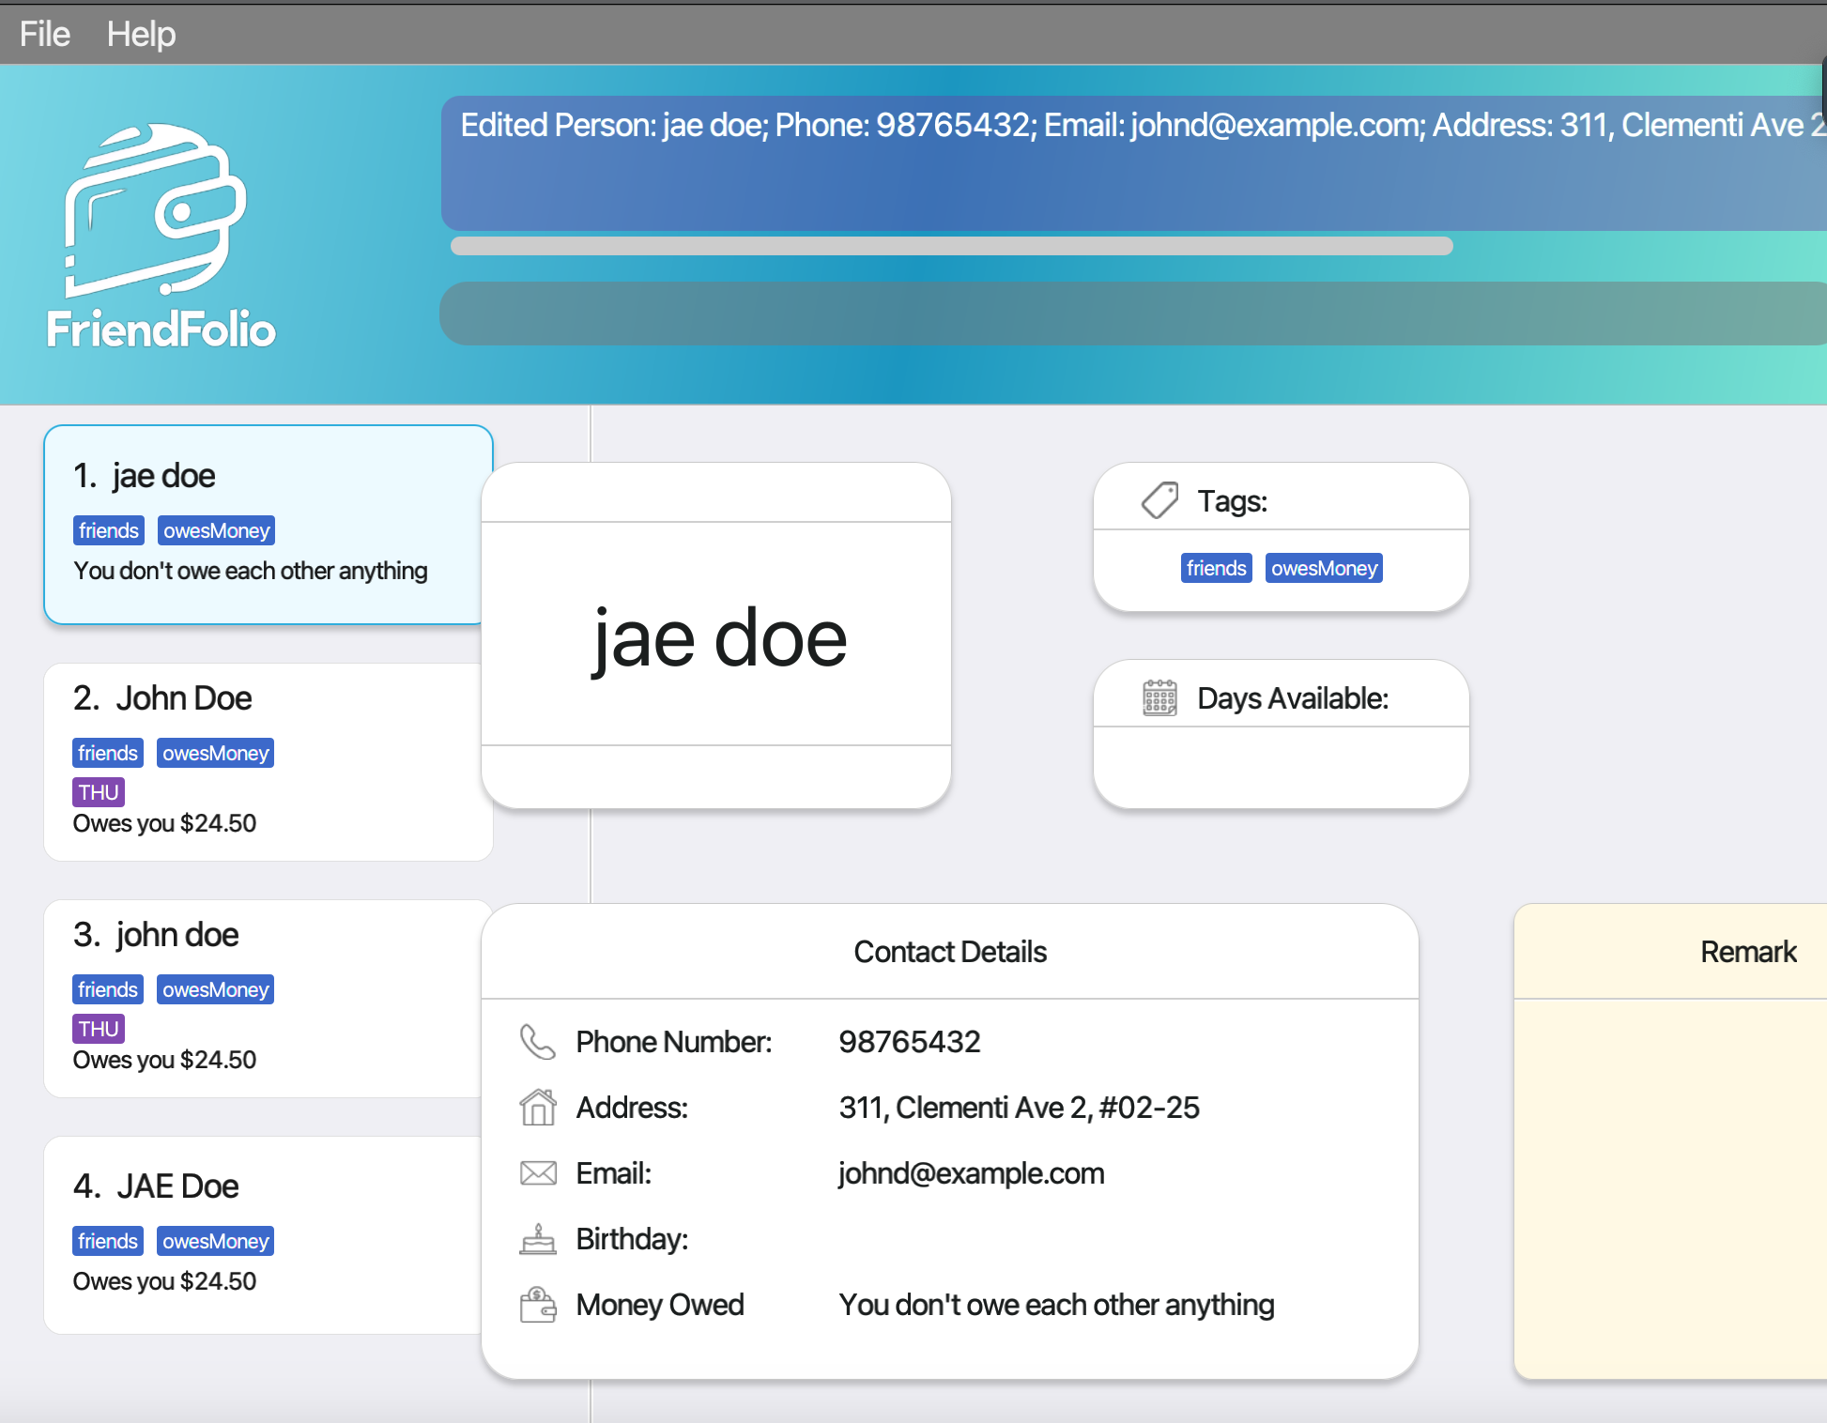Click the THU tag on John Doe

[x=99, y=792]
